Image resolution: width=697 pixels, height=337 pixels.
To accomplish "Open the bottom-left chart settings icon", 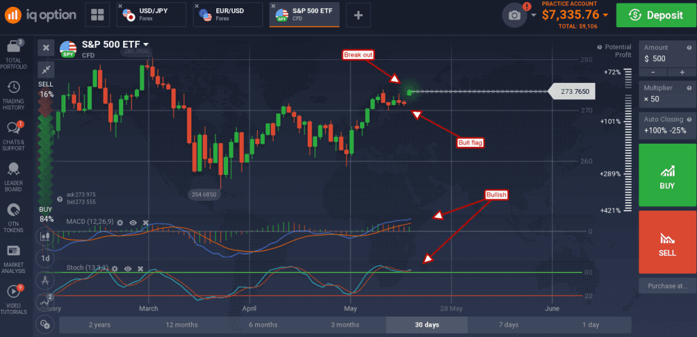I will pos(44,324).
